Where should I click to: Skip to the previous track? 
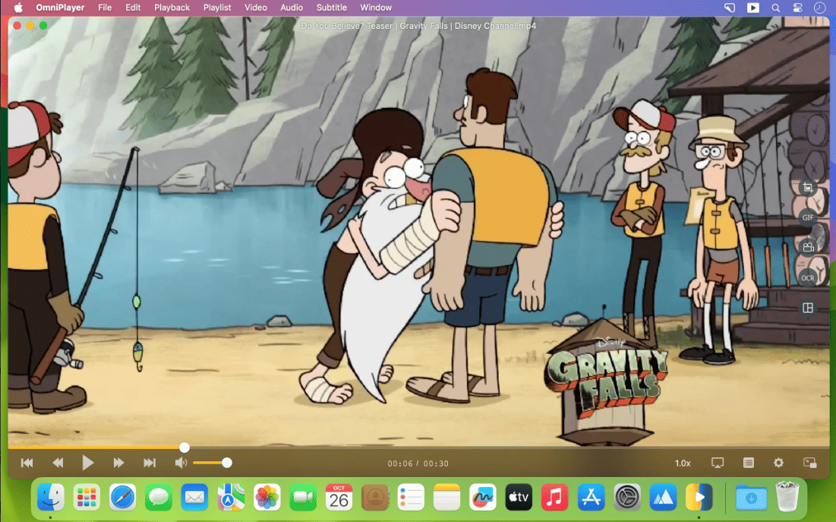[27, 463]
